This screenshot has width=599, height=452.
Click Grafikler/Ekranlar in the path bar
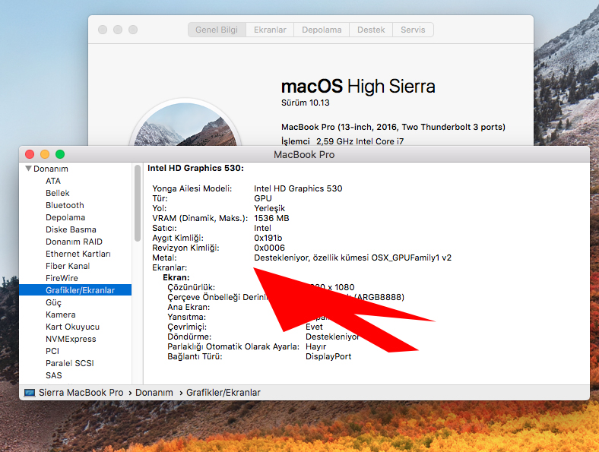pos(223,393)
